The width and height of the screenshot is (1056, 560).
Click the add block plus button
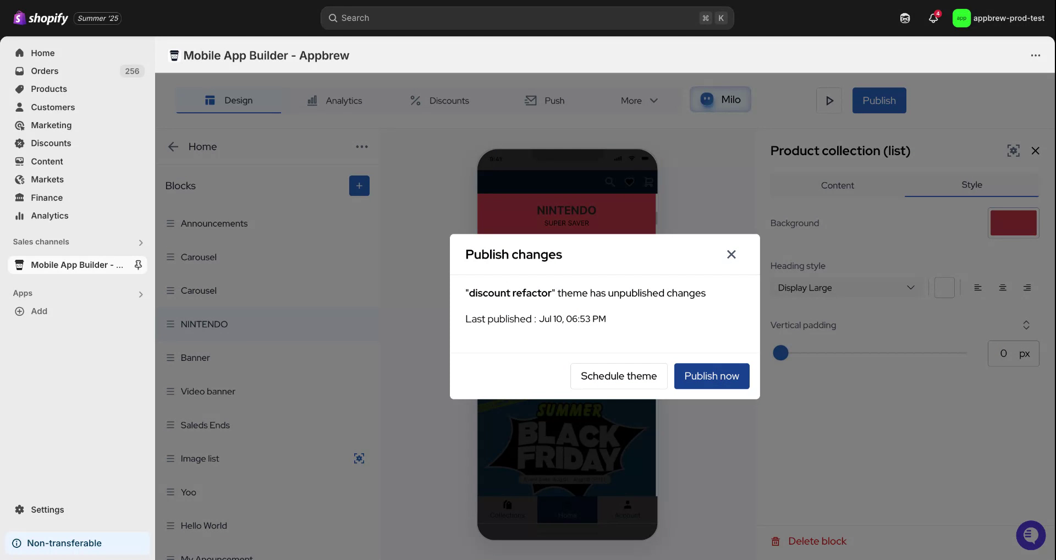tap(359, 186)
